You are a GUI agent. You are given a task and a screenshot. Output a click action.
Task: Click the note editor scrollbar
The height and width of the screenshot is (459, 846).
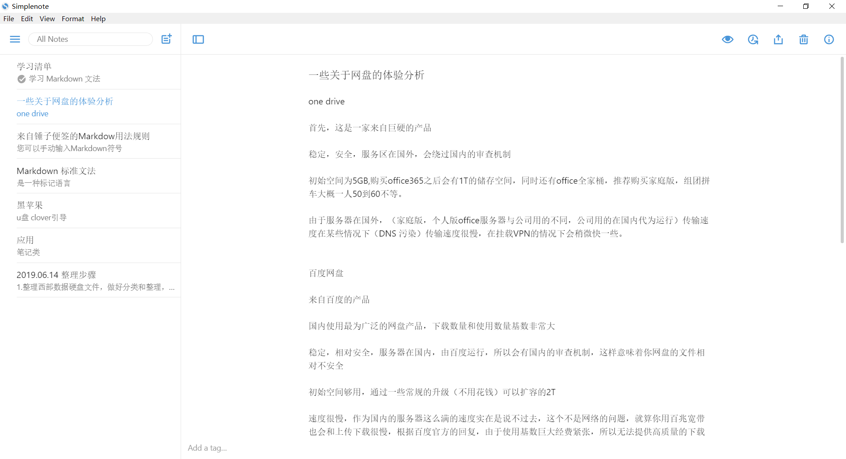(842, 150)
